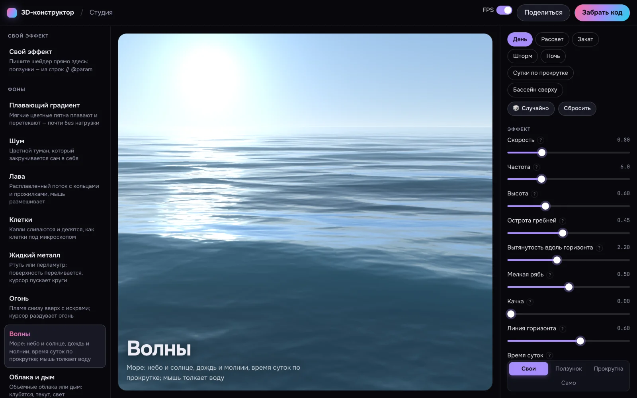Choose the Огонь effect
The height and width of the screenshot is (398, 637).
click(x=55, y=307)
